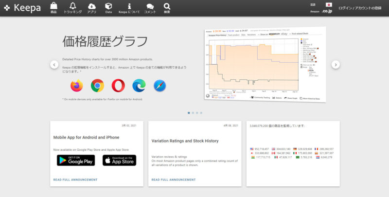Click the Firefox browser icon

[77, 86]
